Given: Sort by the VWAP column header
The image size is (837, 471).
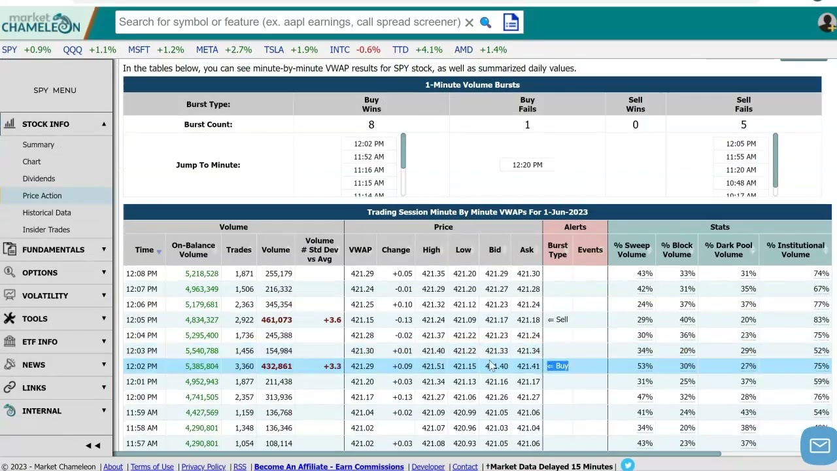Looking at the screenshot, I should pyautogui.click(x=360, y=250).
